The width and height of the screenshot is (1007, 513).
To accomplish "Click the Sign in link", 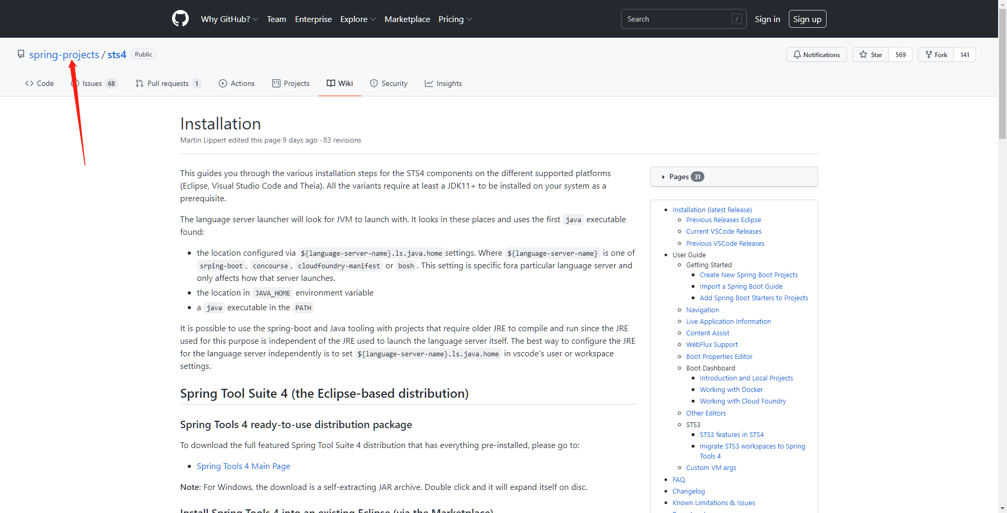I will (767, 19).
